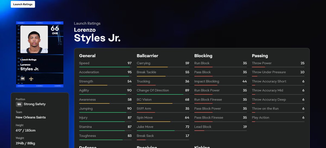This screenshot has width=326, height=148.
Task: Click the Break Sack stat label
Action: [x=145, y=136]
